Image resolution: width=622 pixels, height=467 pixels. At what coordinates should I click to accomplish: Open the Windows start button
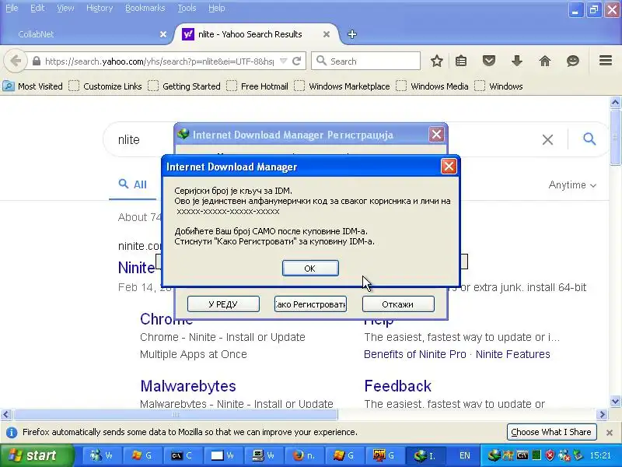click(x=37, y=455)
